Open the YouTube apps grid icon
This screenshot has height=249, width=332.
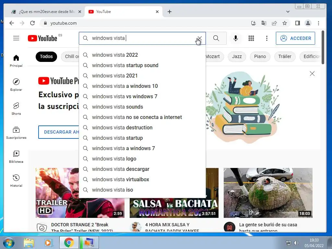click(x=251, y=38)
